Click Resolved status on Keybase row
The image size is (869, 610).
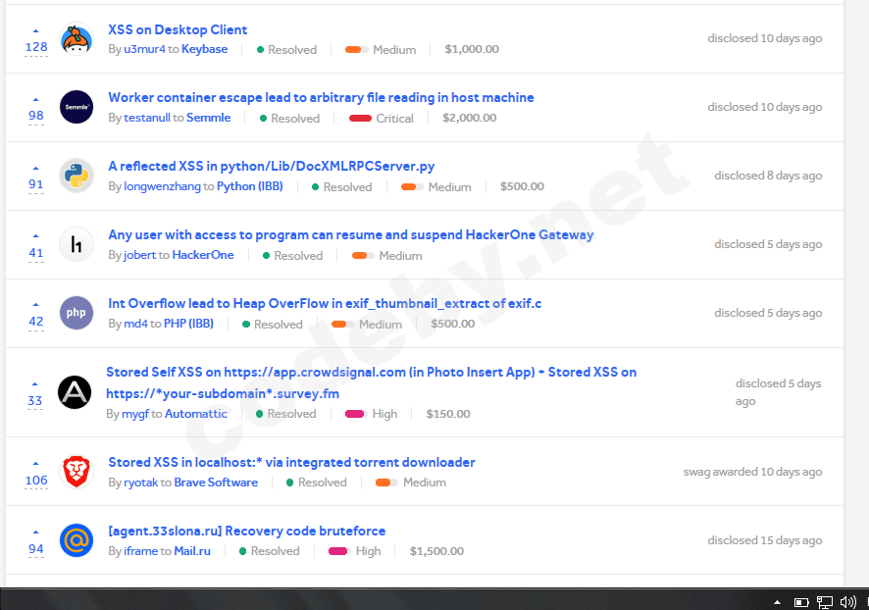click(x=292, y=50)
